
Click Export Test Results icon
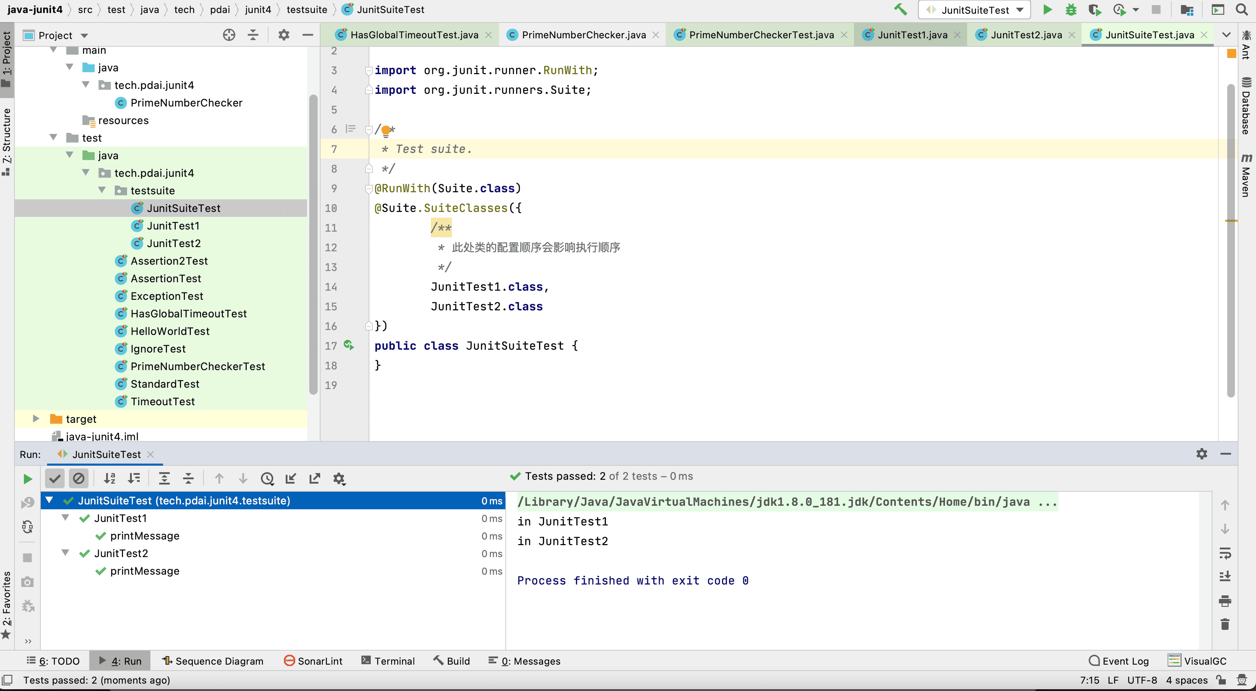click(315, 478)
